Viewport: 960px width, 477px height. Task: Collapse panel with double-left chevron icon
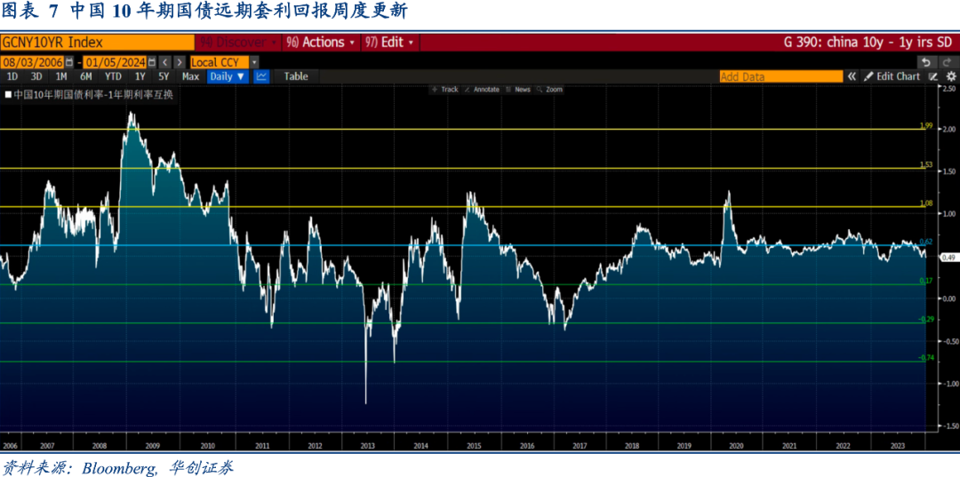852,76
